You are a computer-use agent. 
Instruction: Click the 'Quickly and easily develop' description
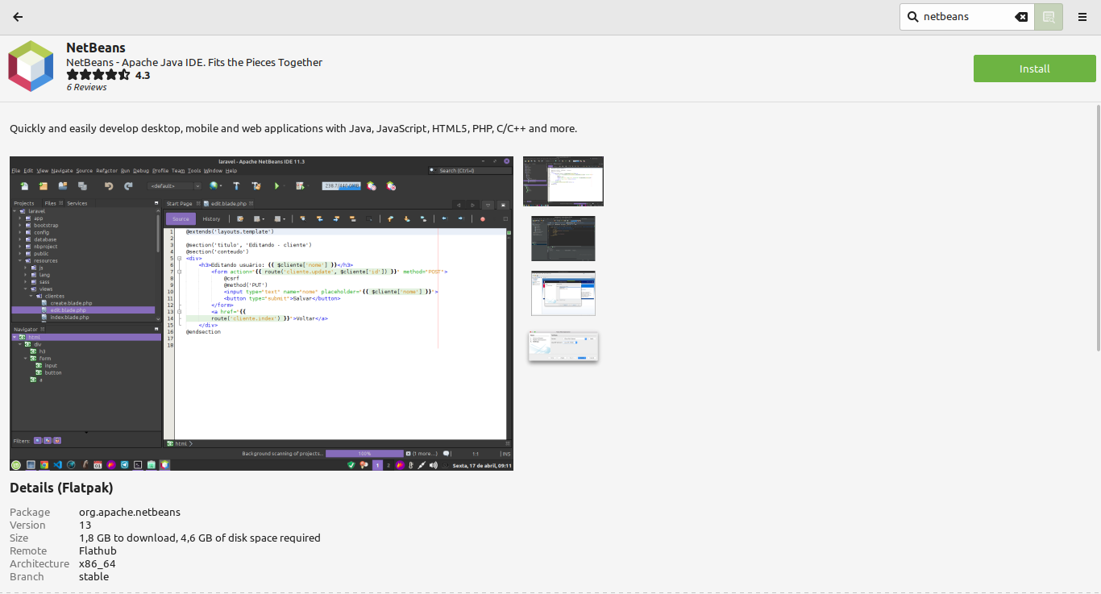pyautogui.click(x=293, y=129)
